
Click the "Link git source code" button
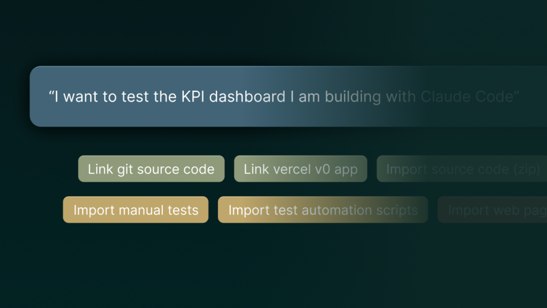click(x=151, y=169)
